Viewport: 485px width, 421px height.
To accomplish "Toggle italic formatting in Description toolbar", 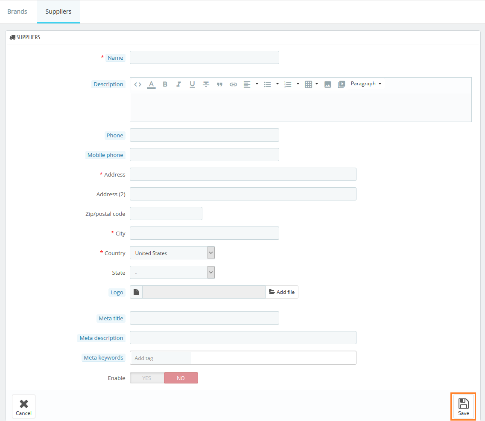I will tap(178, 84).
